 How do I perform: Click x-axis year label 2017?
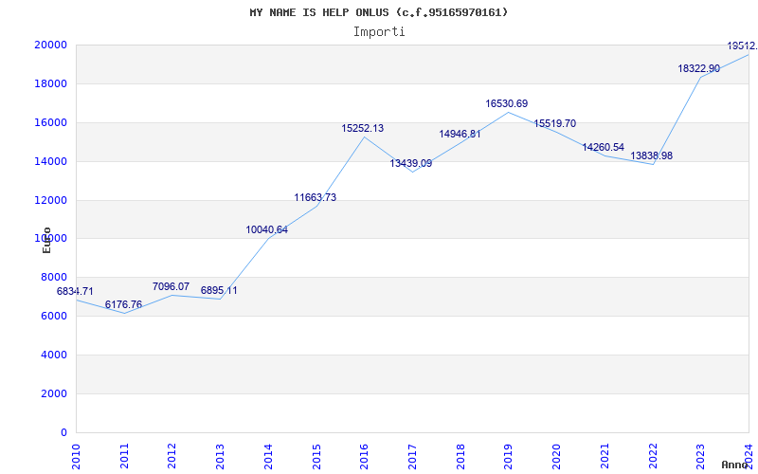[412, 457]
